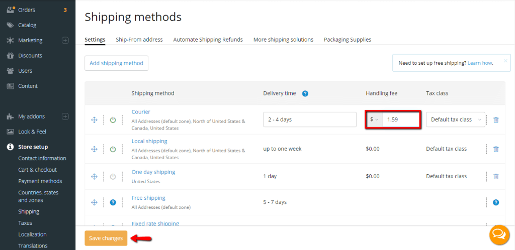Open My addons in the sidebar
515x250 pixels.
coord(32,116)
